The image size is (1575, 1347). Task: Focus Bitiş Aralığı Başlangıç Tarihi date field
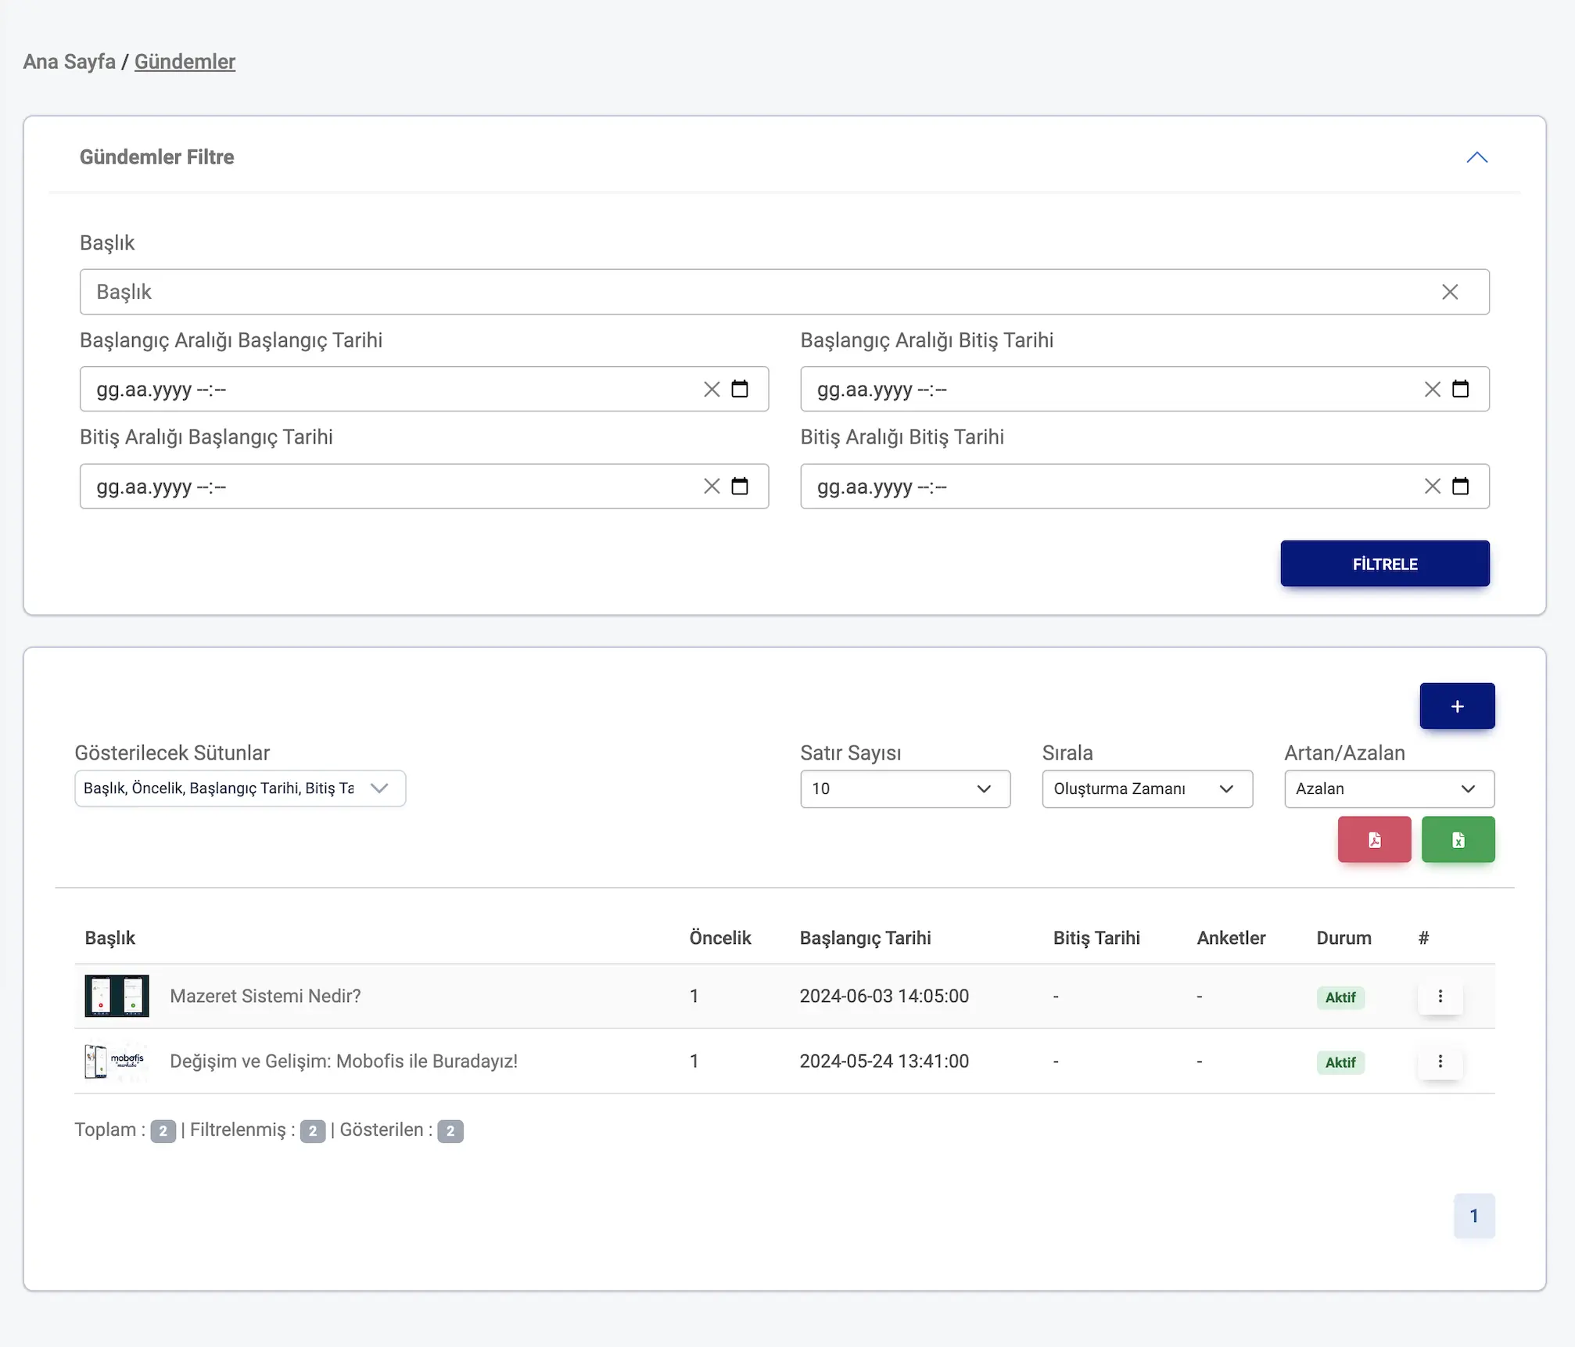click(424, 486)
